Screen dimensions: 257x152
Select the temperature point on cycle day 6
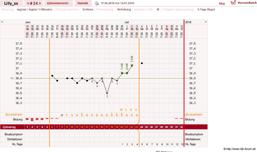[x=52, y=76]
